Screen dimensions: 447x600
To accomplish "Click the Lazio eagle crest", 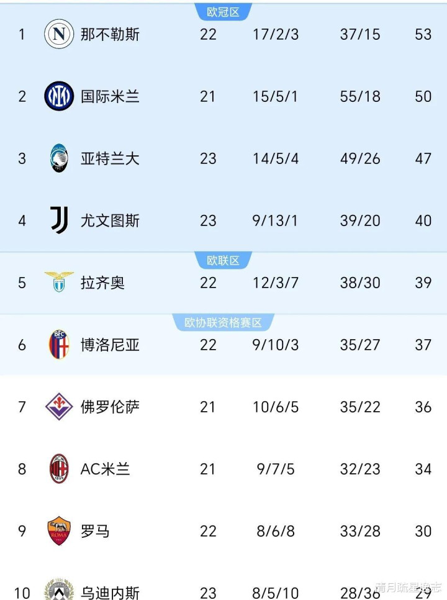I will point(59,282).
